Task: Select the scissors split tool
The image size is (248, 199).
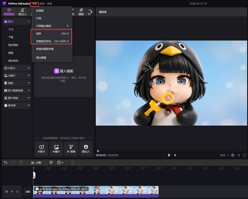Action: [36, 163]
